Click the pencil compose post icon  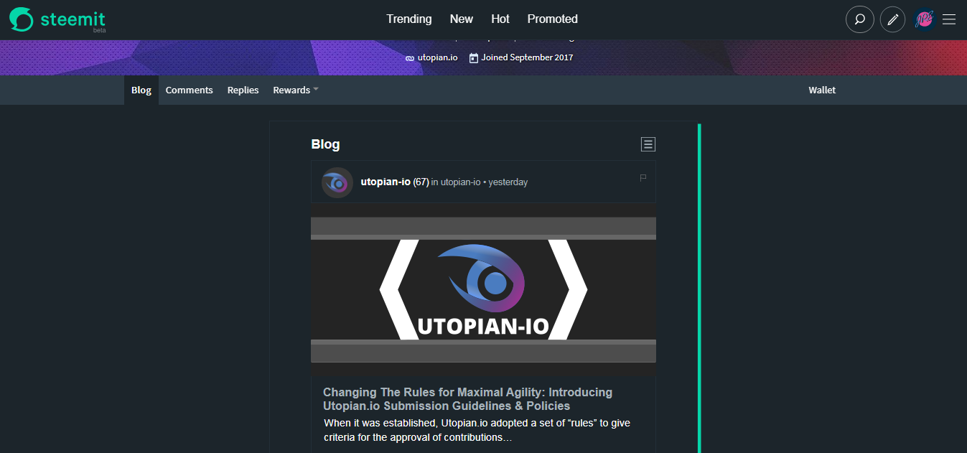pyautogui.click(x=892, y=19)
